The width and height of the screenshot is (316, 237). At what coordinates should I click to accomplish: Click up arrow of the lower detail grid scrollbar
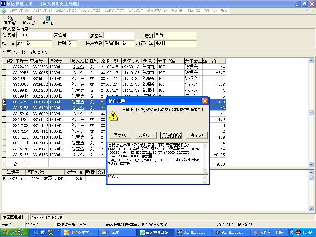pyautogui.click(x=311, y=172)
